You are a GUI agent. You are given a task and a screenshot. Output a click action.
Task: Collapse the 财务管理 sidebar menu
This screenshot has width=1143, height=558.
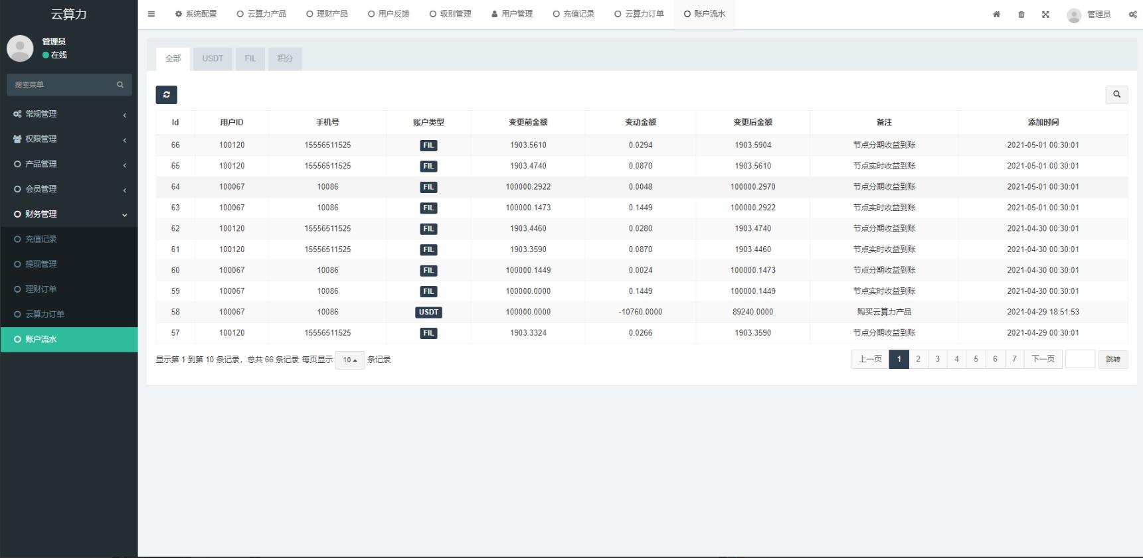(69, 214)
